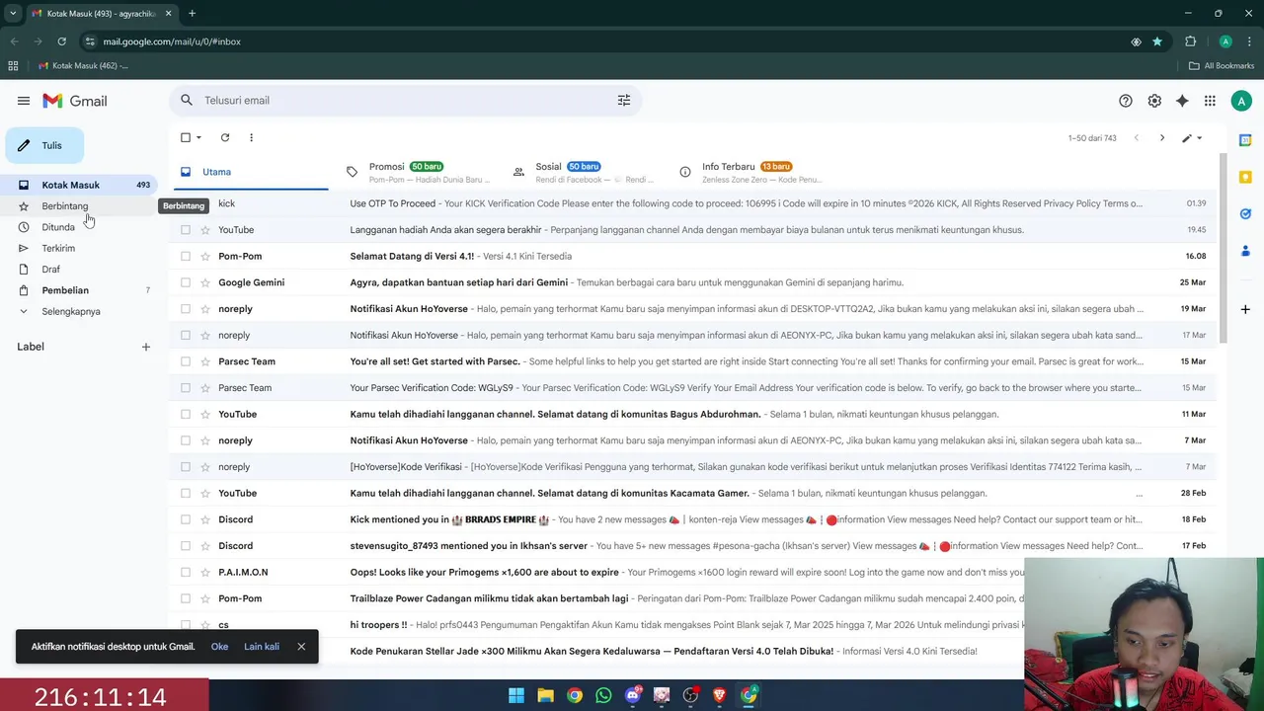Star the Discord stevensugito_87493 email
1264x711 pixels.
205,546
